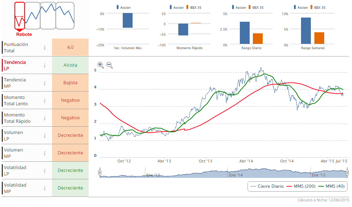Click info icon beside Tendencia MP
The width and height of the screenshot is (352, 207).
tap(45, 83)
